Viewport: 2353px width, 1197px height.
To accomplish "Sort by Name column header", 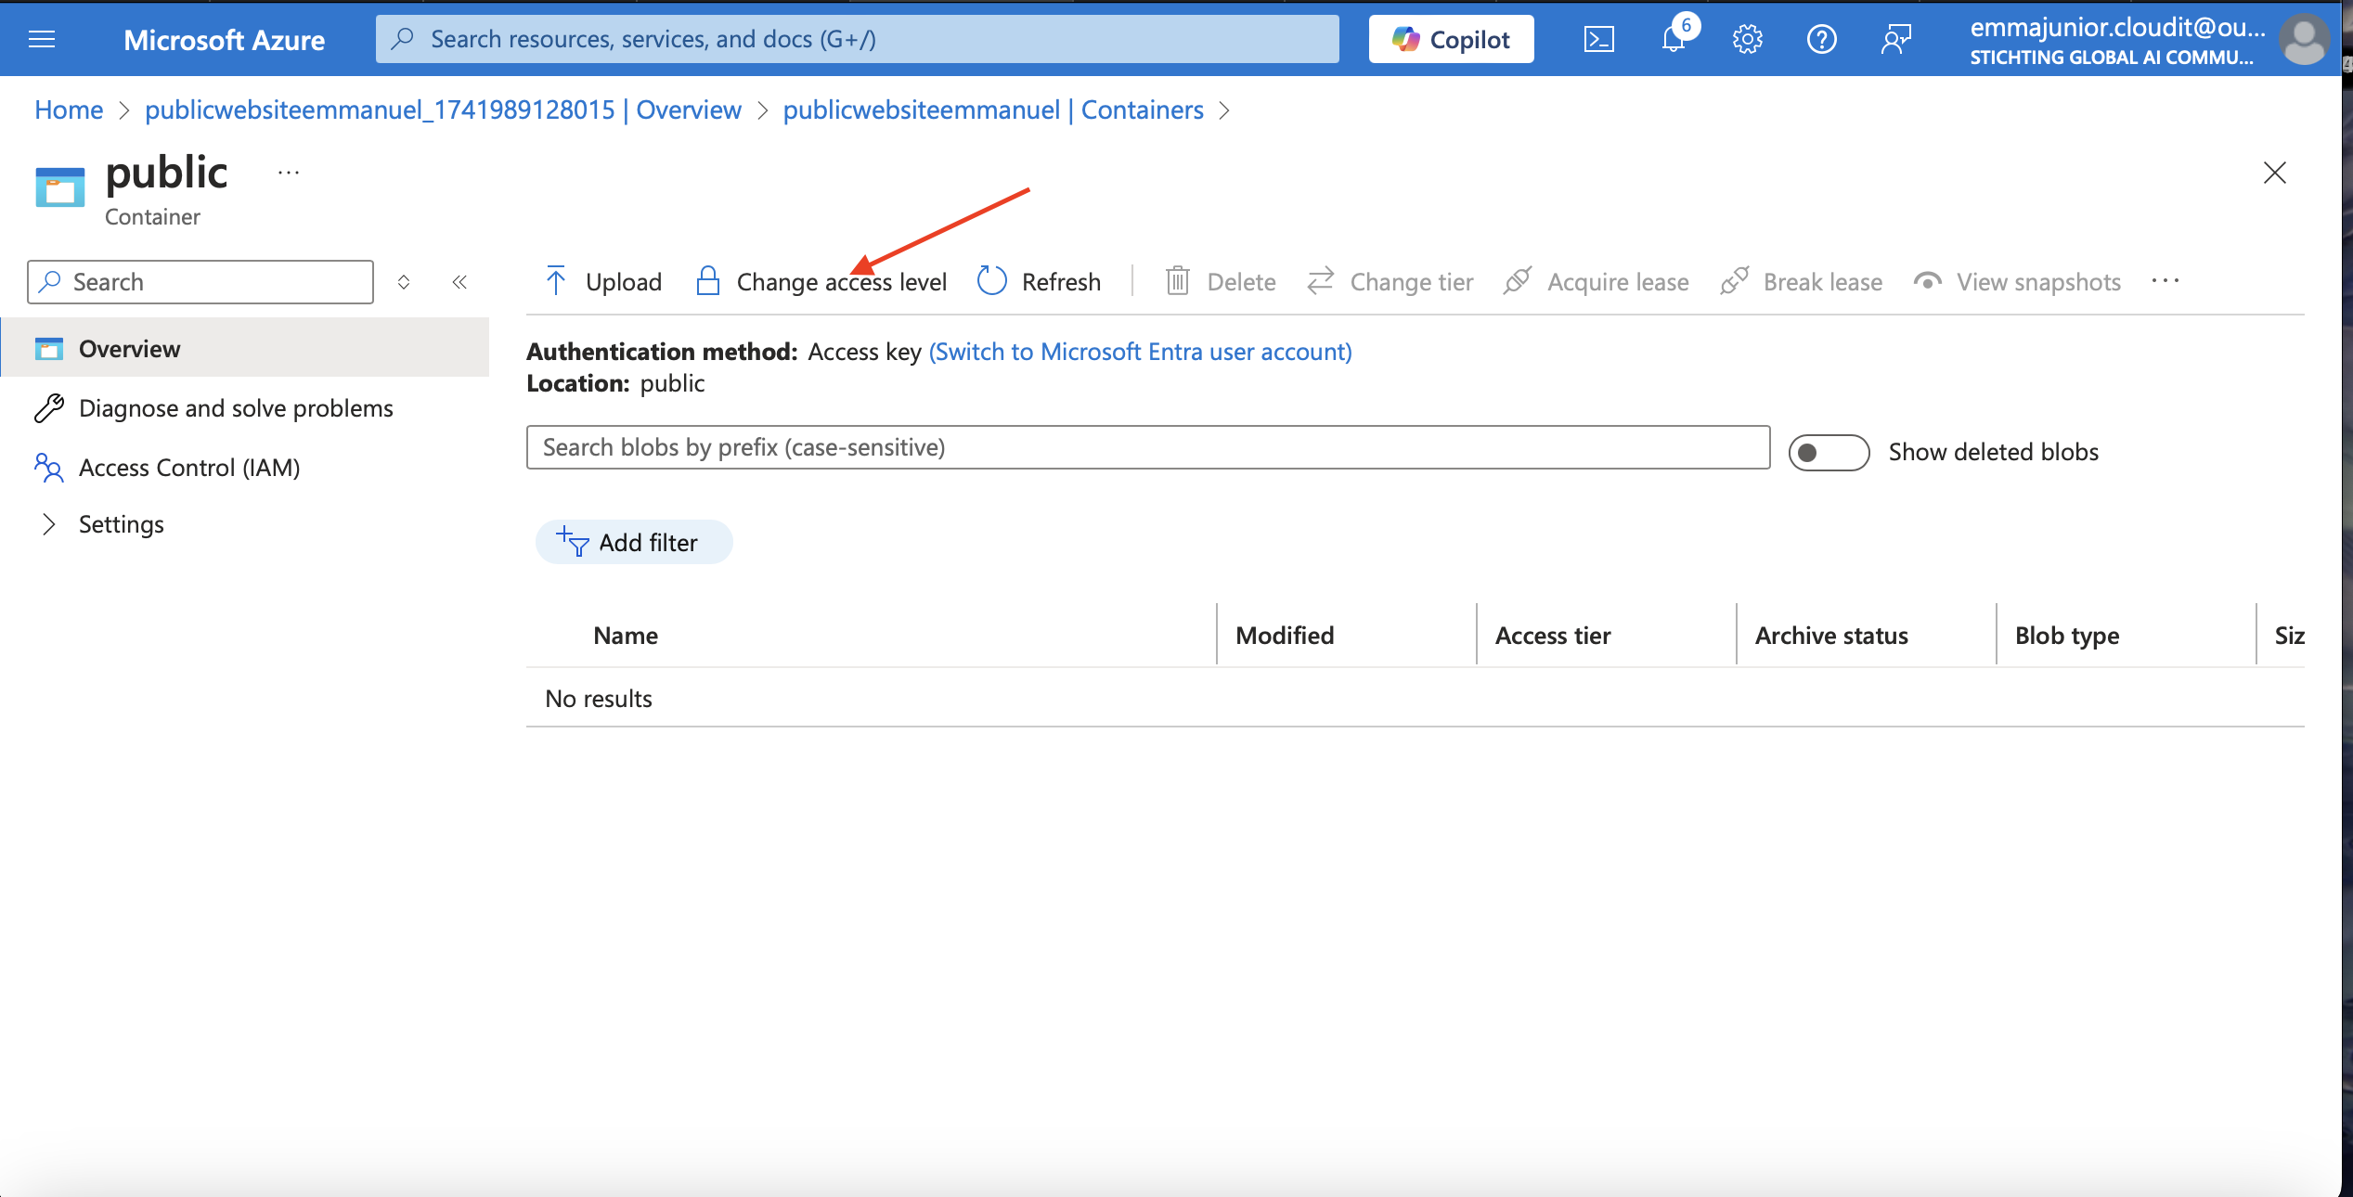I will click(x=626, y=636).
